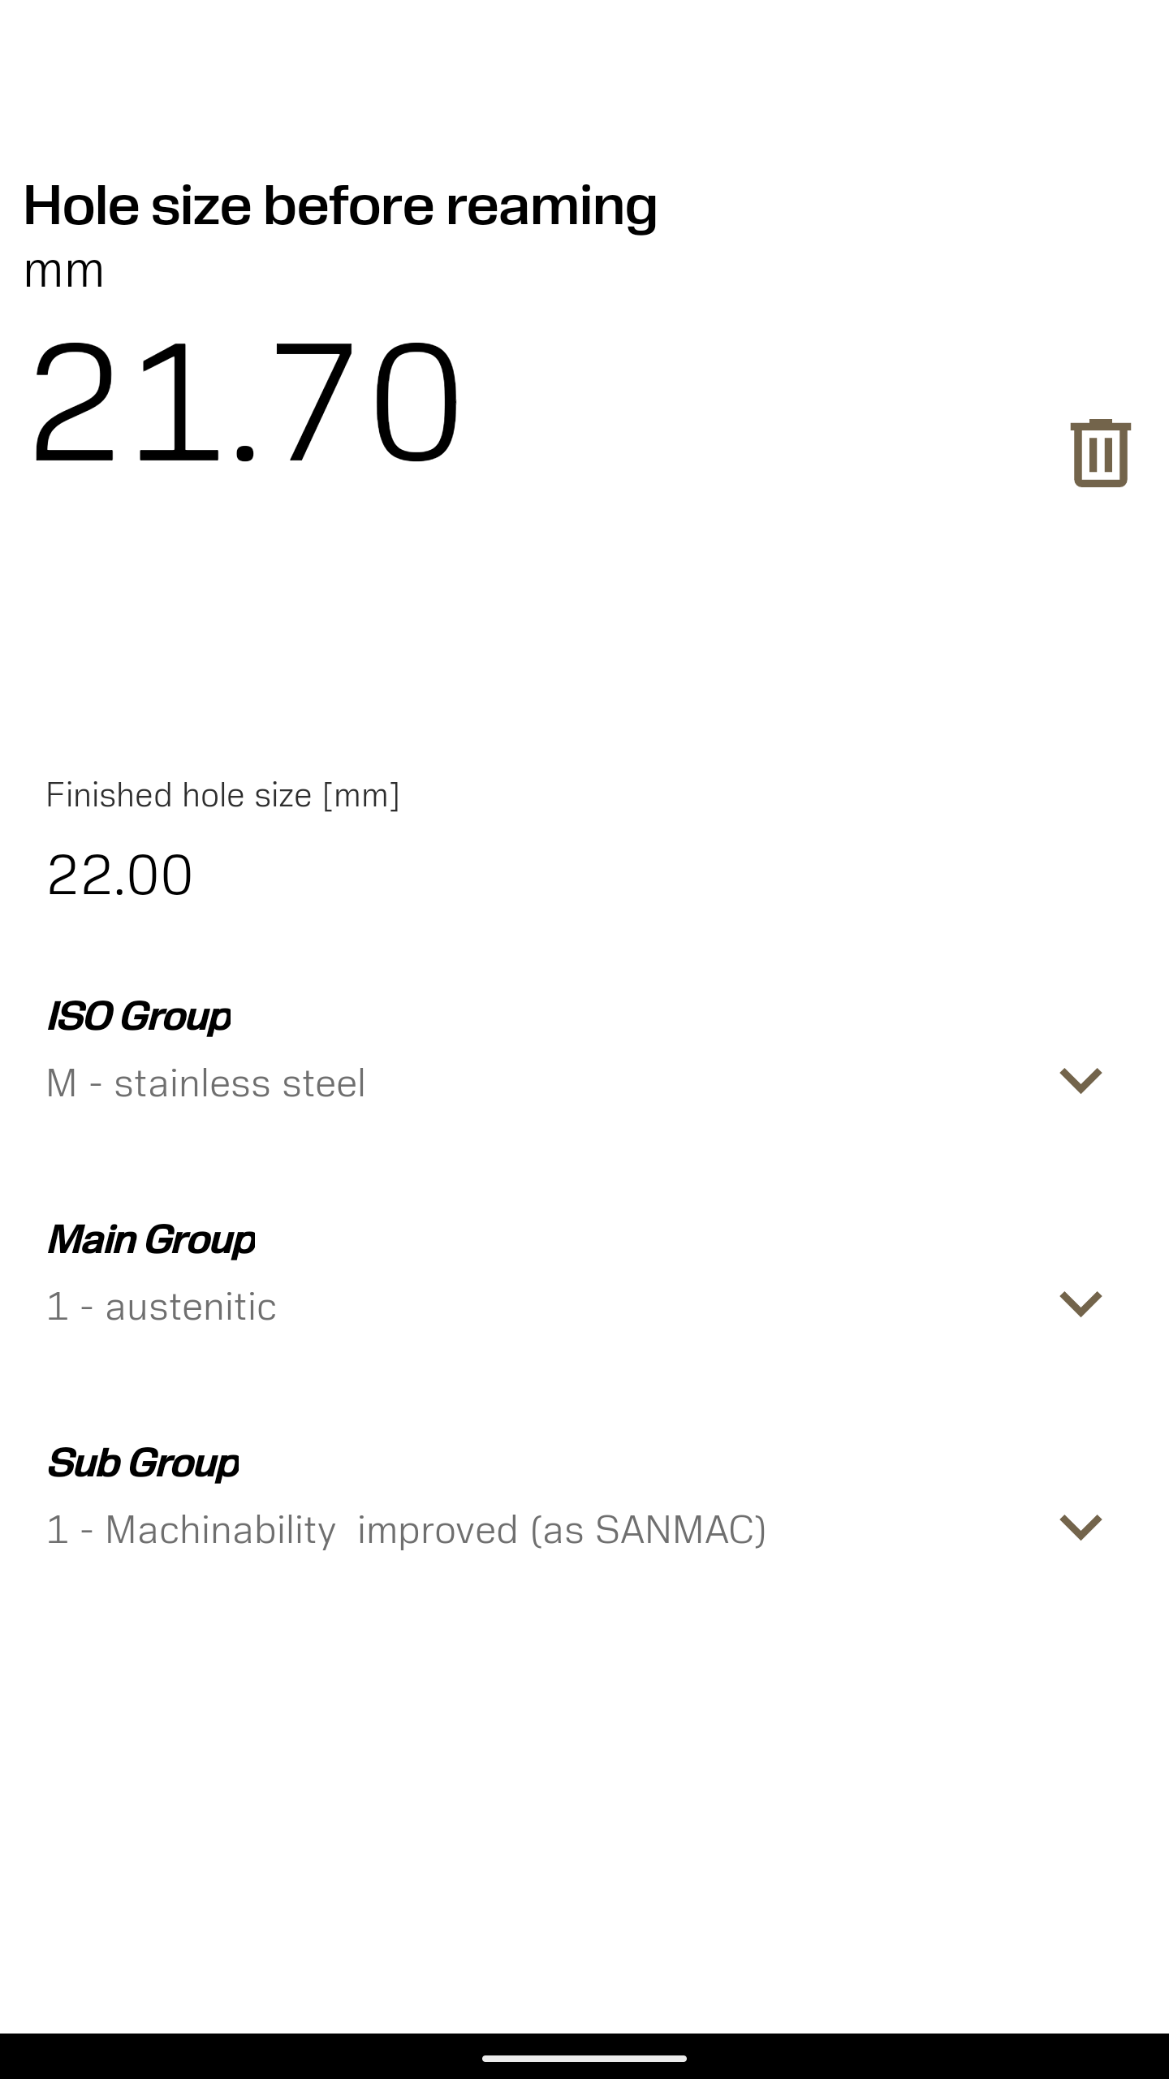Image resolution: width=1169 pixels, height=2079 pixels.
Task: Tap the Finished hole size [mm] label
Action: pyautogui.click(x=222, y=795)
